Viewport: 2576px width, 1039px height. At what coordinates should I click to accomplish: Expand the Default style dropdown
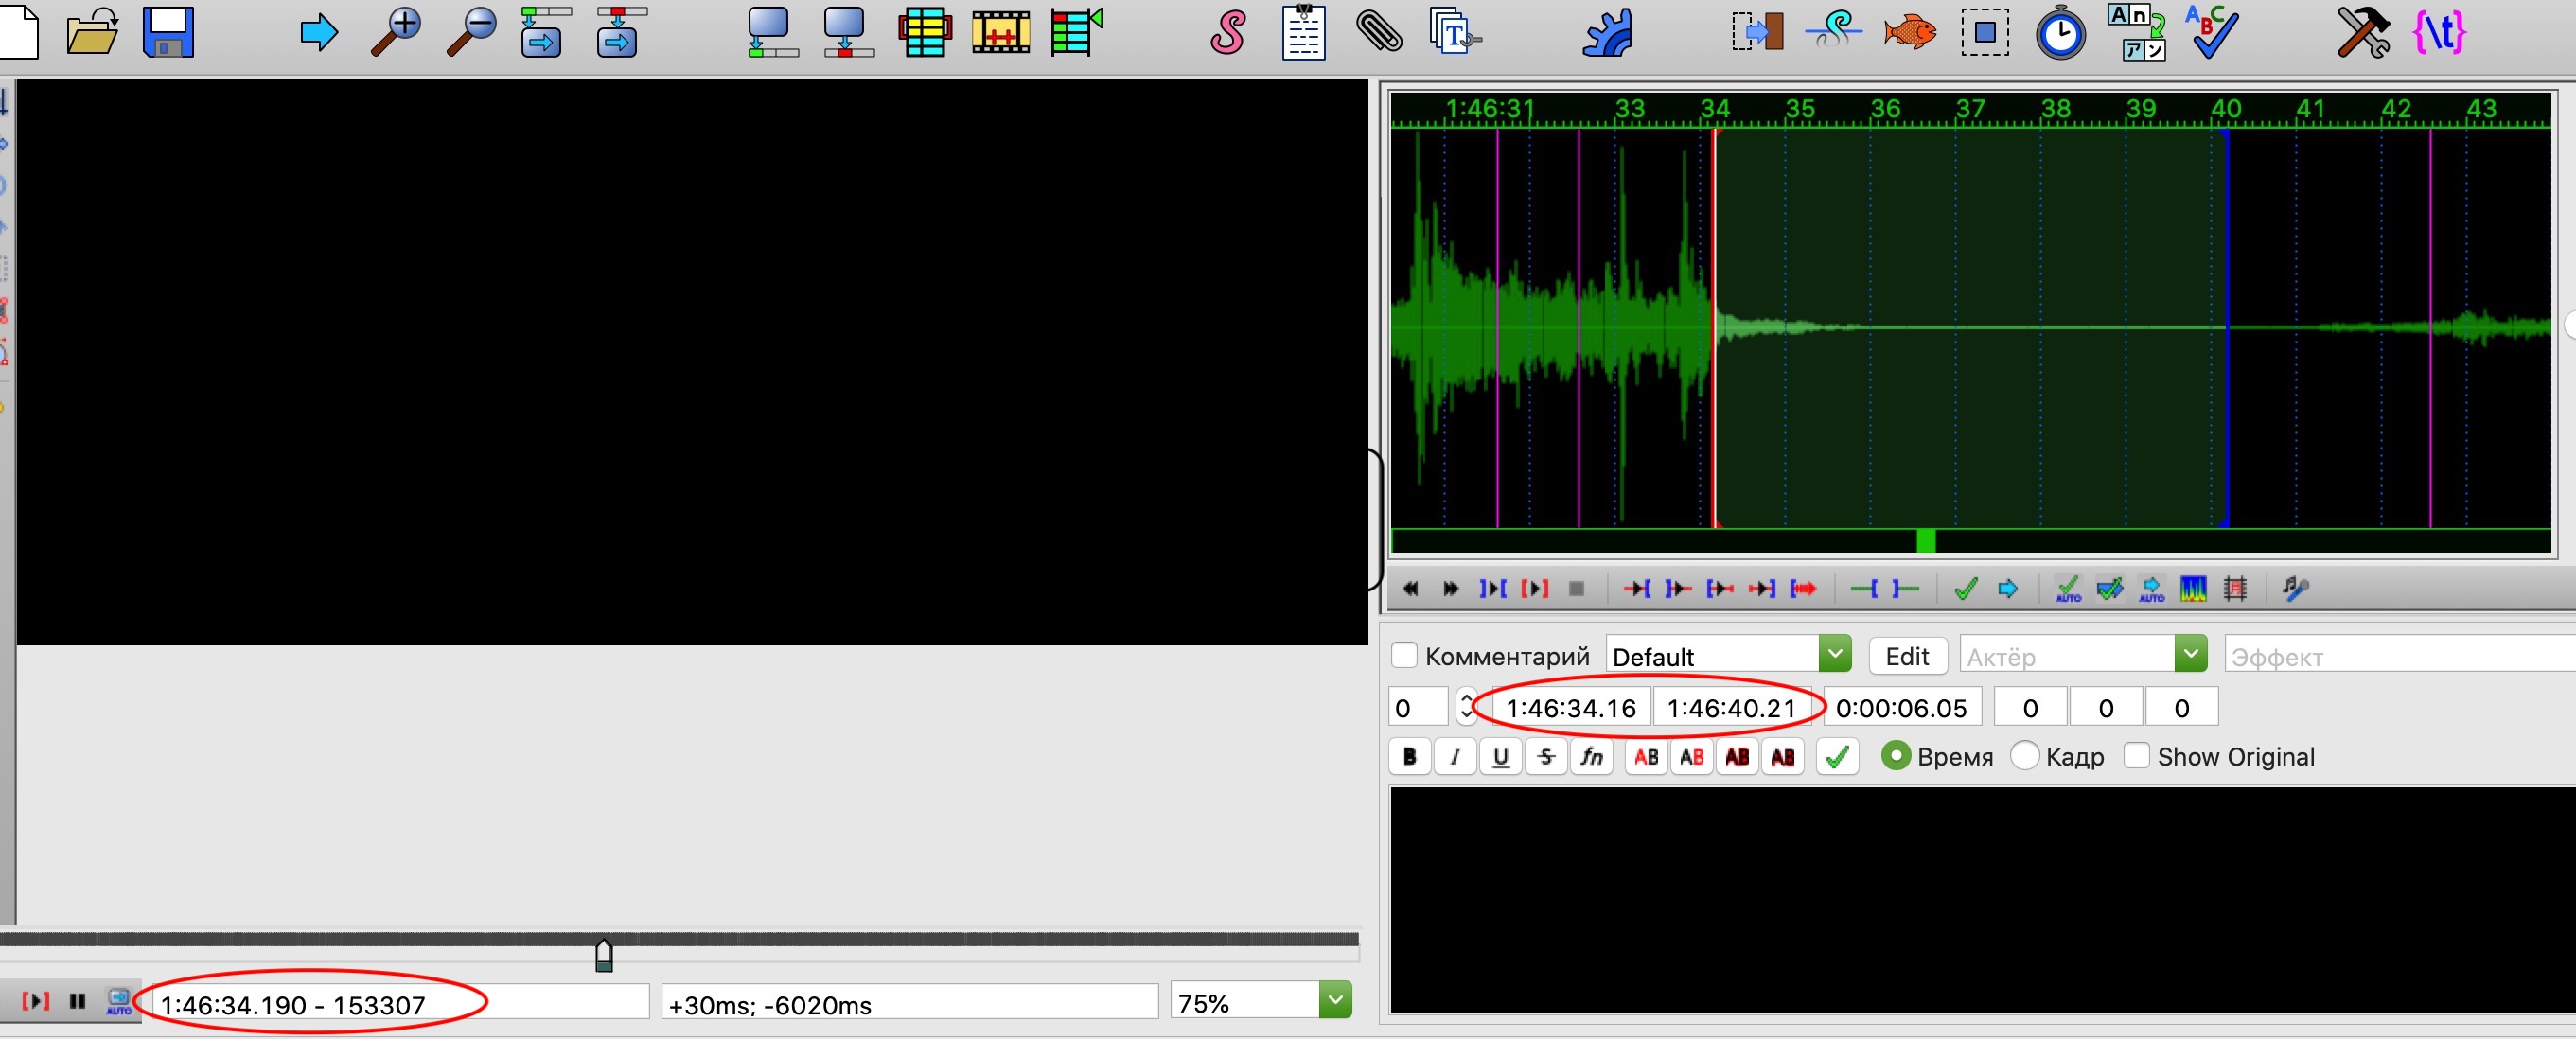point(1834,655)
